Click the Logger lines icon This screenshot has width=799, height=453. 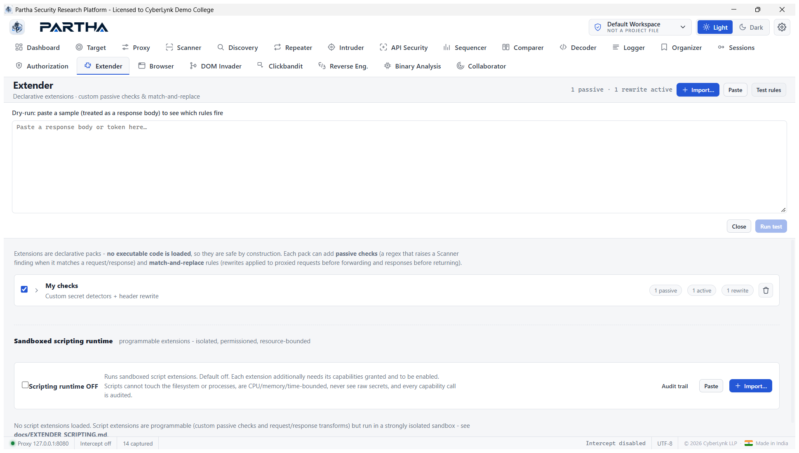(616, 47)
